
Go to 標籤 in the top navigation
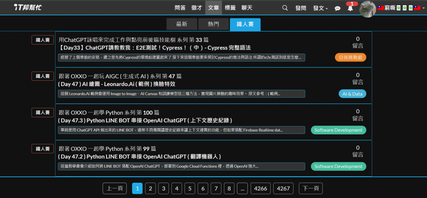coord(230,7)
